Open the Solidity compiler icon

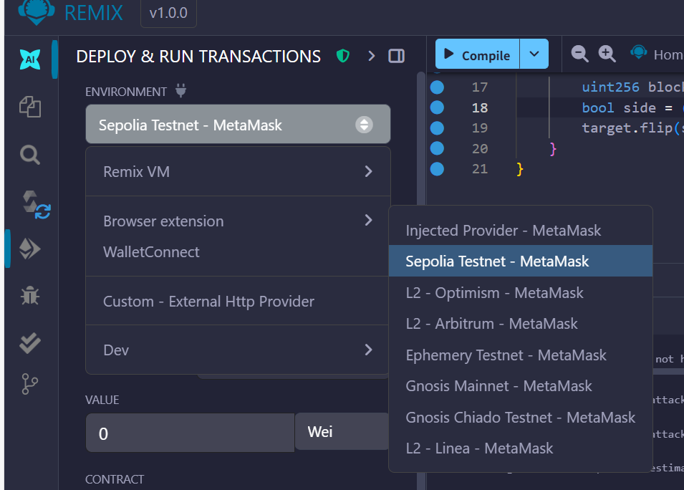coord(36,205)
